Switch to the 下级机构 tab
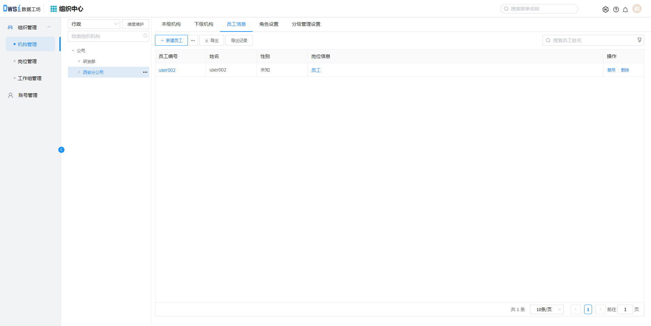Viewport: 651px width, 326px height. click(203, 24)
